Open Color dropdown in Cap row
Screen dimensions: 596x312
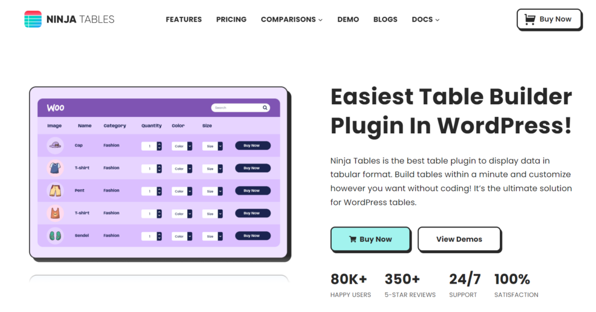point(182,146)
